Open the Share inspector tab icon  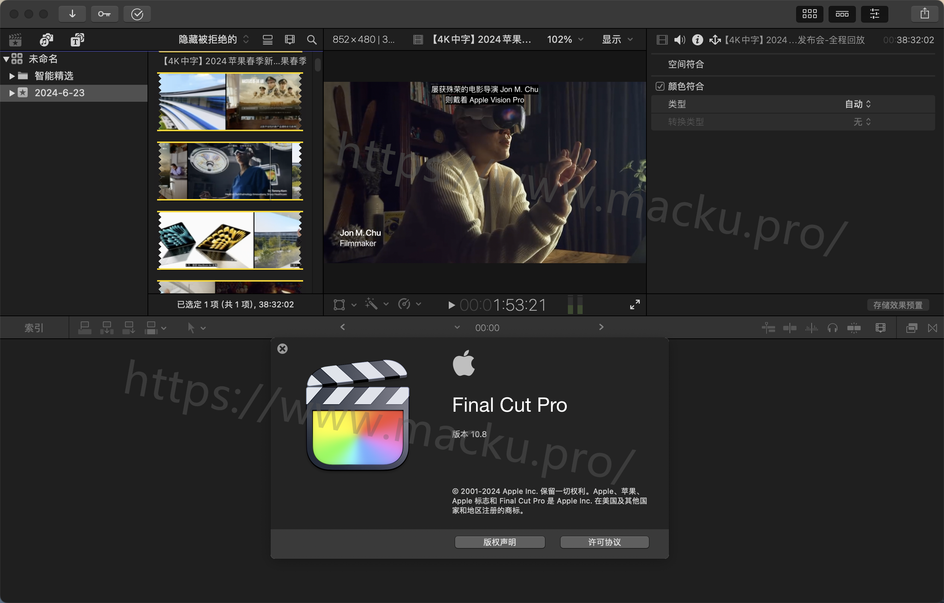(x=715, y=39)
